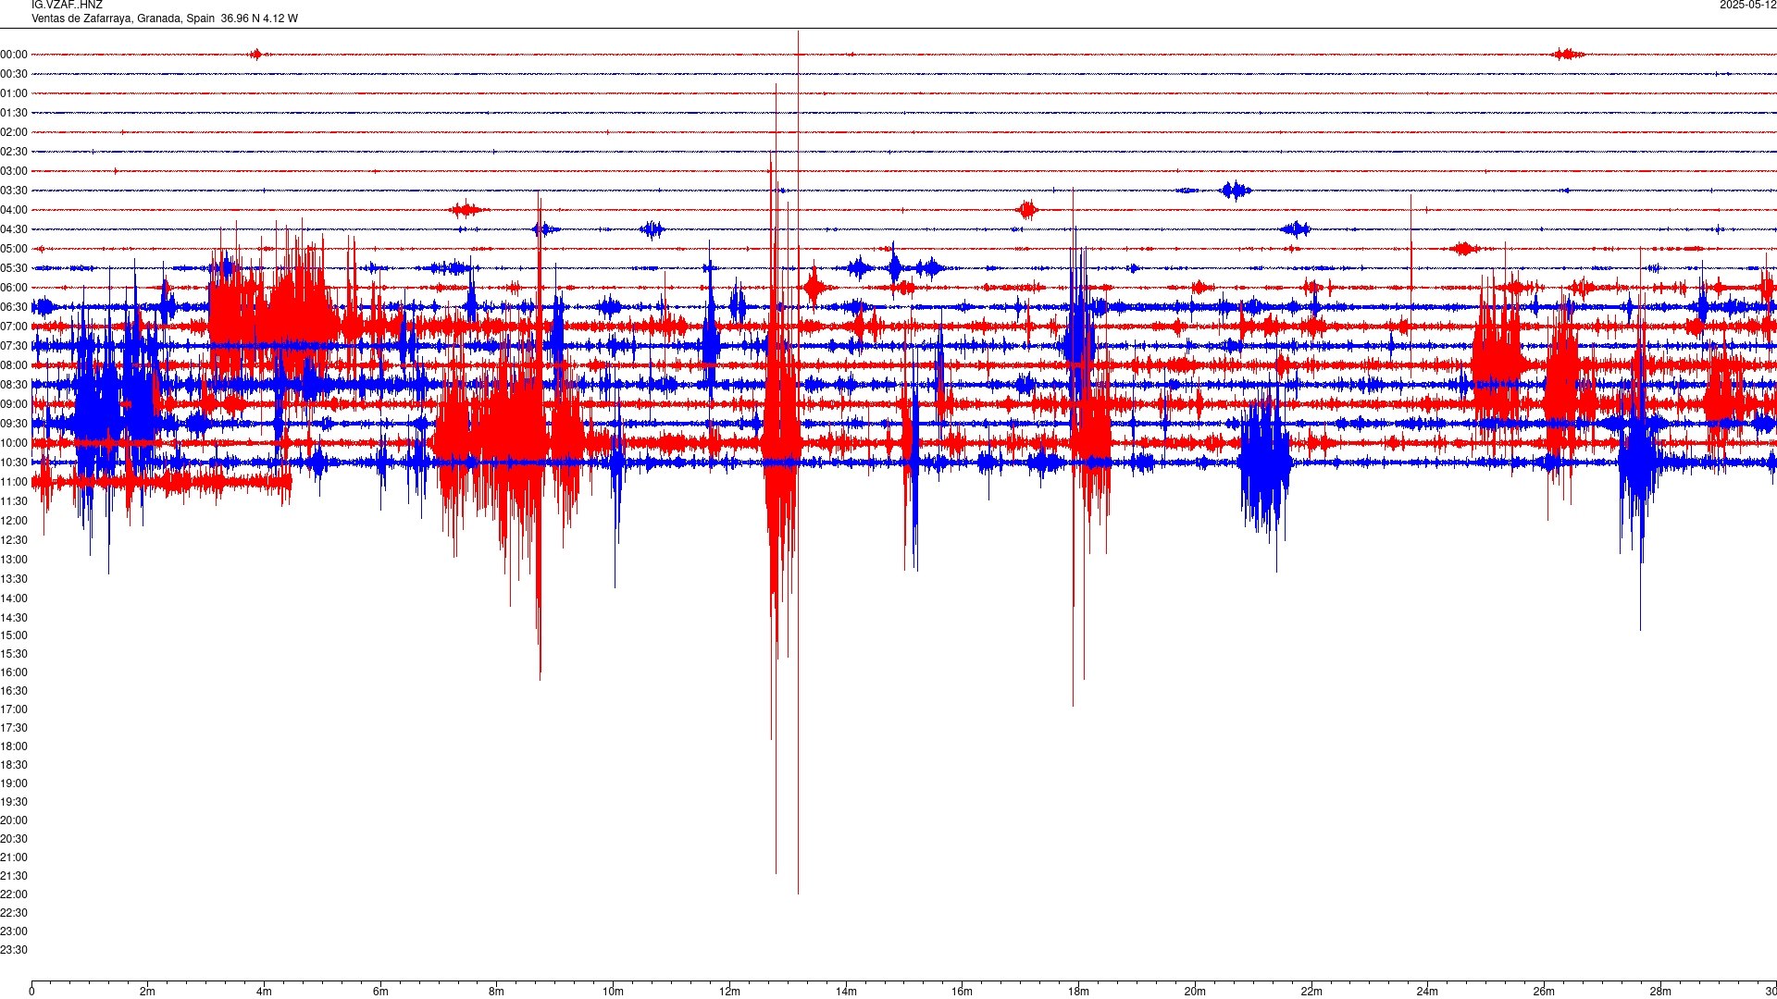Click the date label 2025-05-12

pyautogui.click(x=1747, y=6)
